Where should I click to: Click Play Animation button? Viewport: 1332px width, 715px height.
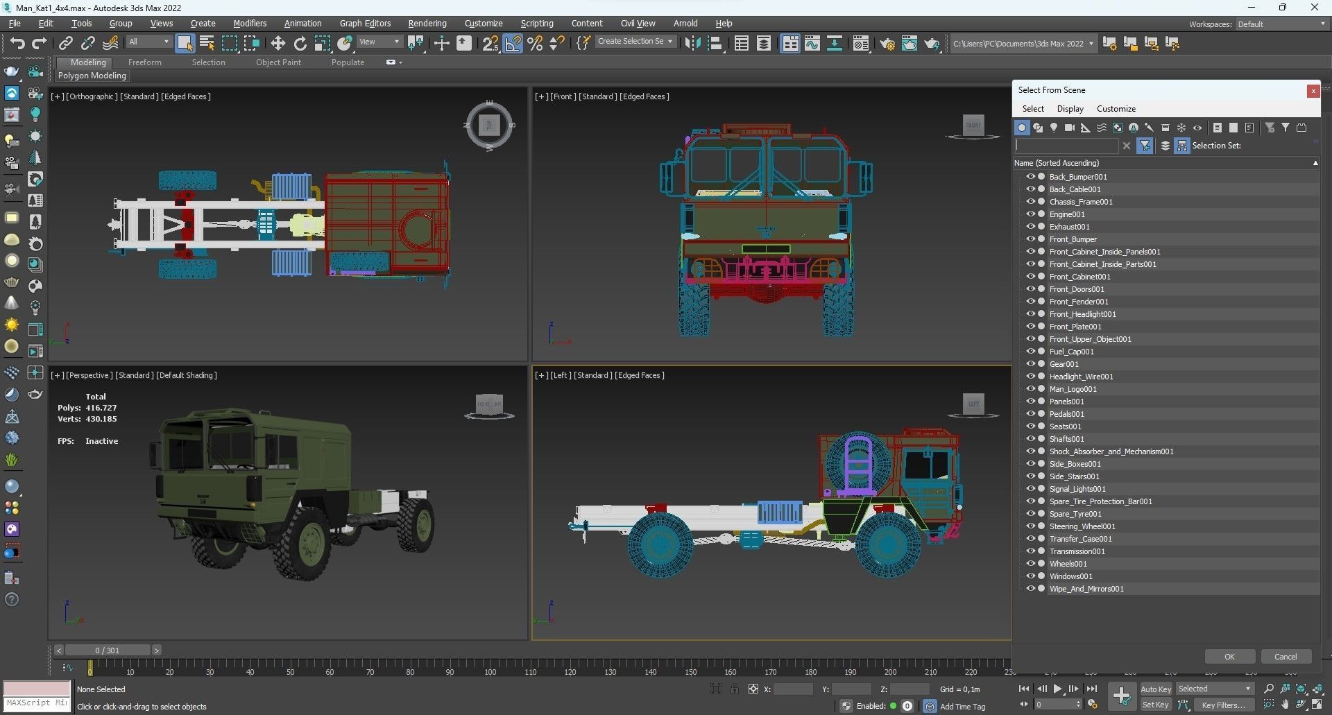click(1057, 689)
